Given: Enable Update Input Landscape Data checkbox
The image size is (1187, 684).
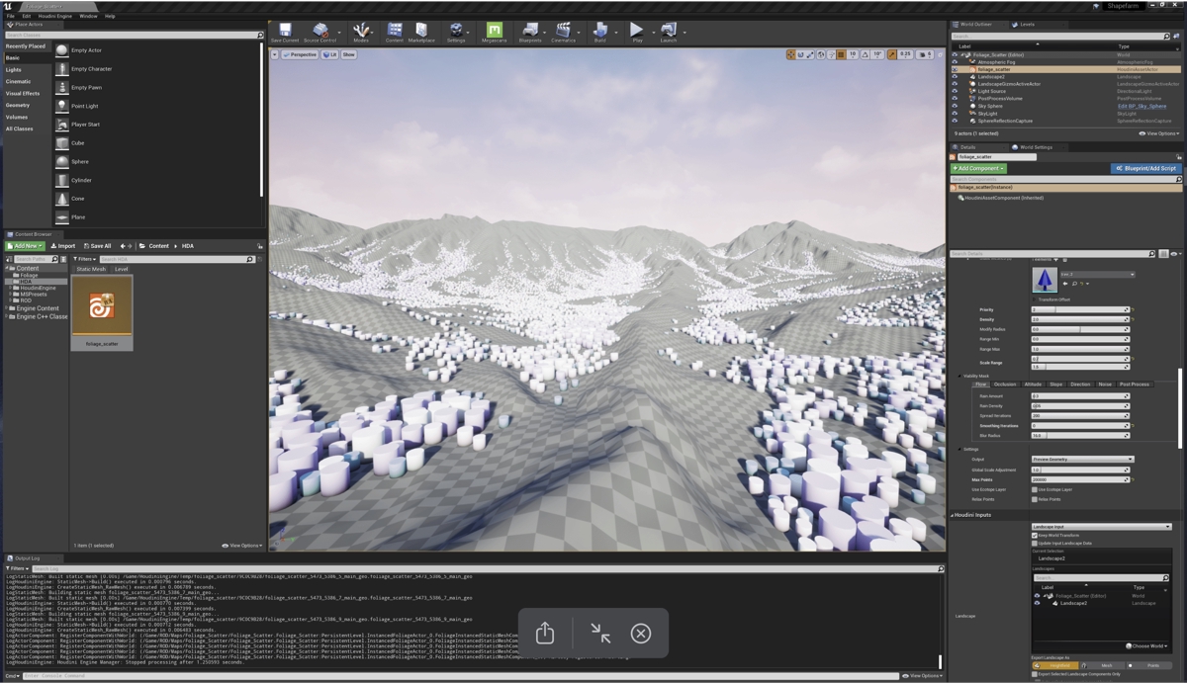Looking at the screenshot, I should point(1035,544).
